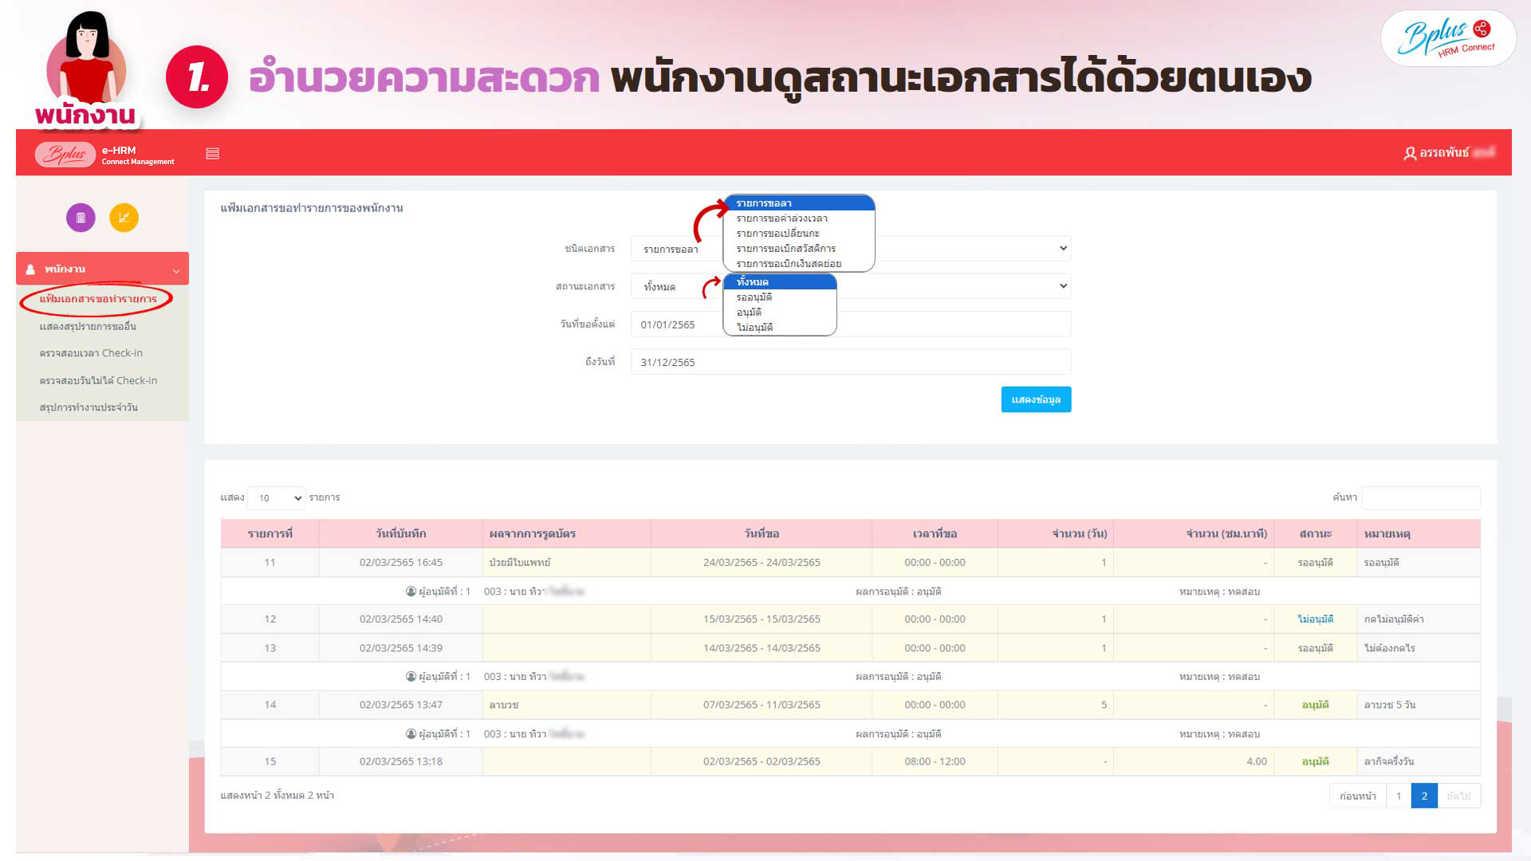Image resolution: width=1531 pixels, height=861 pixels.
Task: Click the แสดงข้อมูล button
Action: click(x=1035, y=399)
